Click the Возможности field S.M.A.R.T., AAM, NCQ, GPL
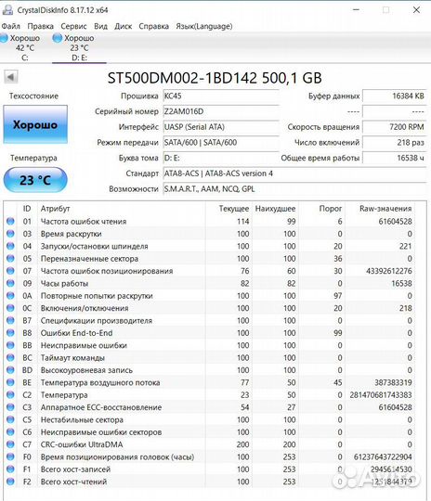Viewport: 431px width, 501px height. pyautogui.click(x=294, y=189)
